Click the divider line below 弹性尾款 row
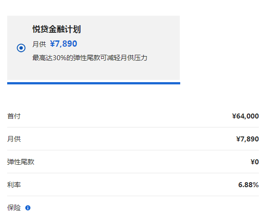Screen dimensions: 271x215 click(x=133, y=173)
